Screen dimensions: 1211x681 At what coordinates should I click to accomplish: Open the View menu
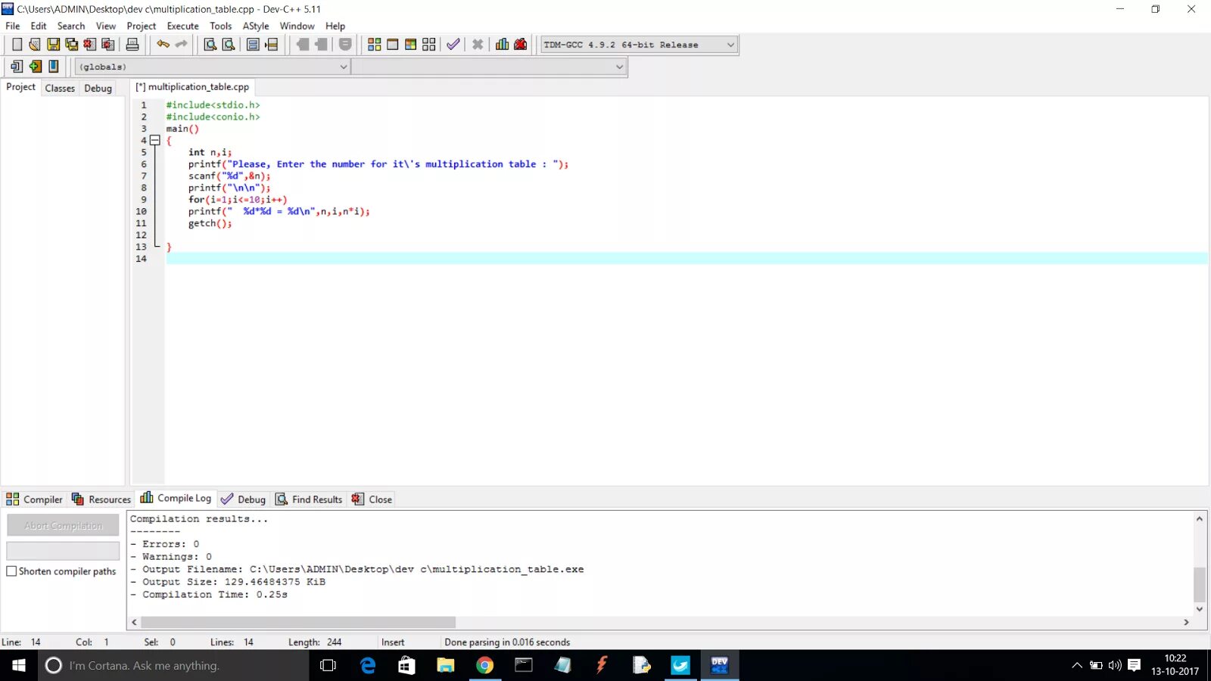coord(106,26)
